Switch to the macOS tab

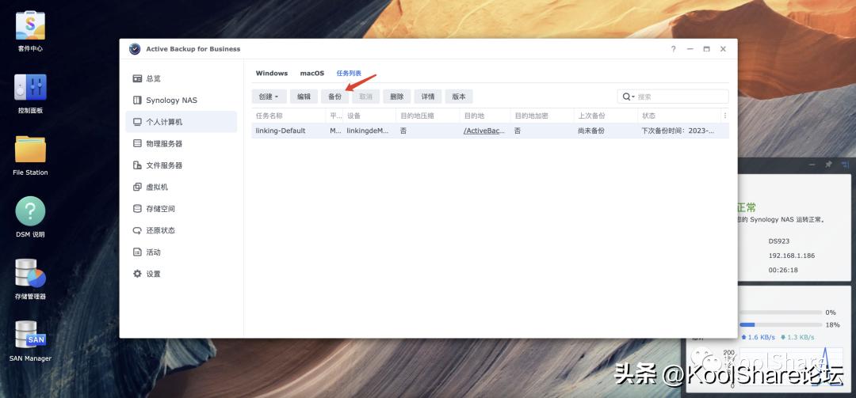coord(312,73)
